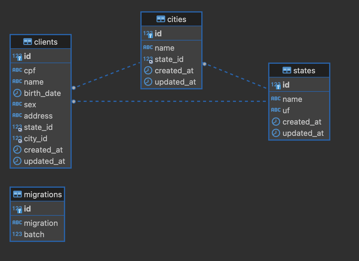Click the ABC icon beside states name
Screen dimensions: 359x261
pos(276,99)
